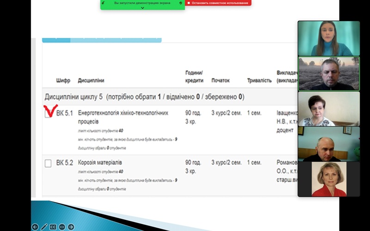Image resolution: width=370 pixels, height=231 pixels.
Task: Click the sharing notice text
Action: [x=142, y=3]
